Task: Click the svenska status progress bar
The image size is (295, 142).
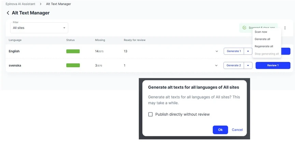Action: (x=73, y=65)
